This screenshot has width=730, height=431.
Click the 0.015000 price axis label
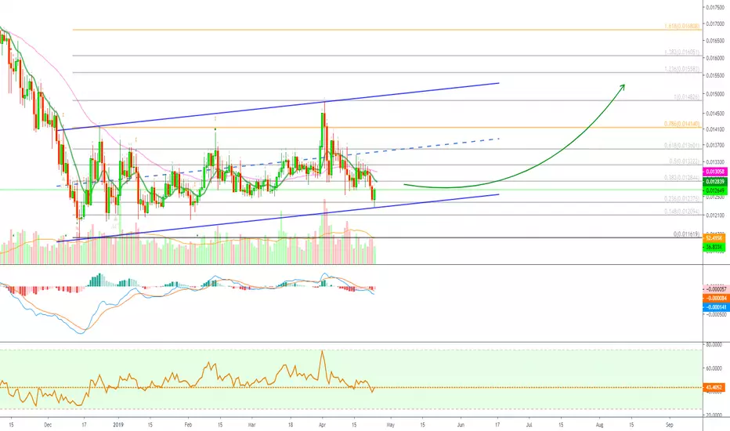[x=717, y=94]
